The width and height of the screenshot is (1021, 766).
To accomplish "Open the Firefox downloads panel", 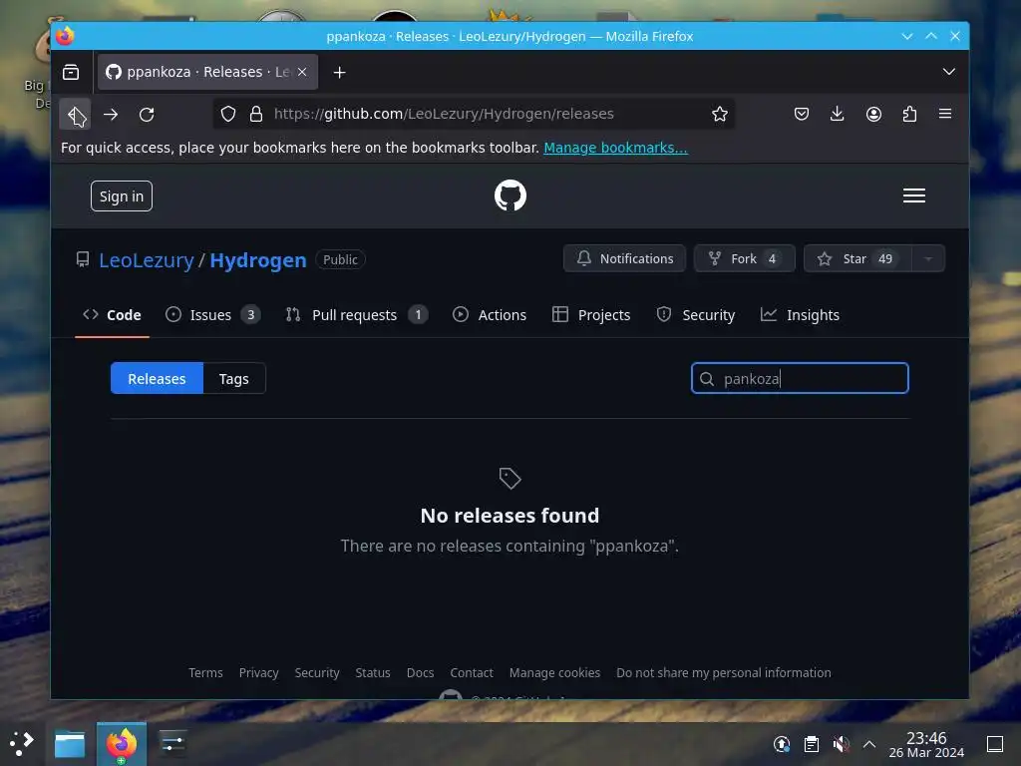I will (x=838, y=114).
